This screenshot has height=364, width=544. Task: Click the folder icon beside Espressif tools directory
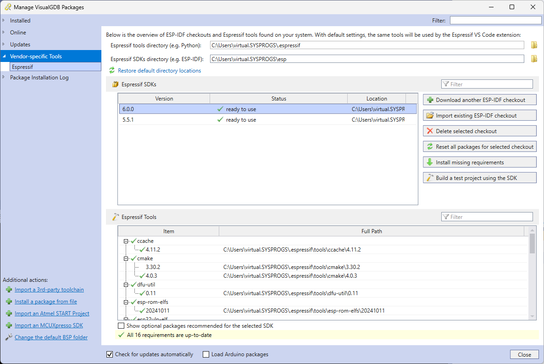click(534, 45)
